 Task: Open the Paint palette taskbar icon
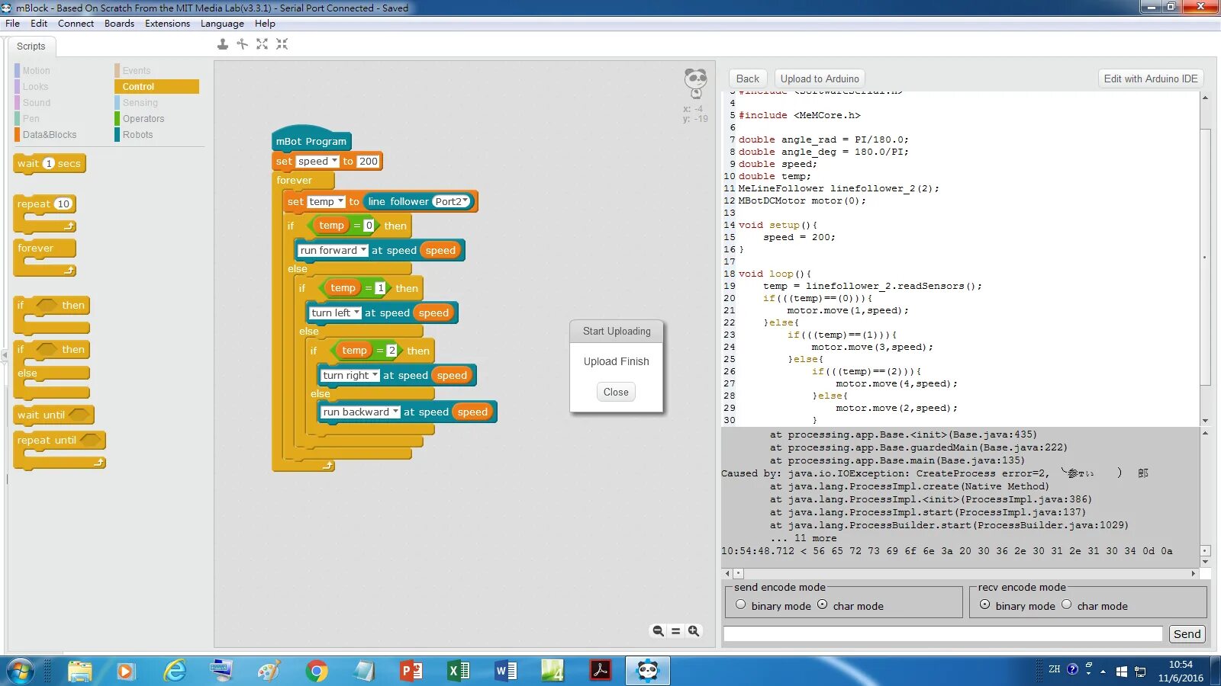click(x=269, y=672)
